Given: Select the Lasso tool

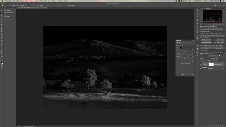Looking at the screenshot, I should pyautogui.click(x=2, y=15).
